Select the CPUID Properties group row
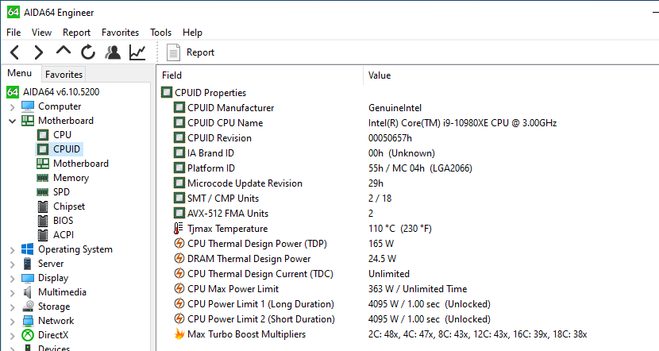 click(210, 92)
